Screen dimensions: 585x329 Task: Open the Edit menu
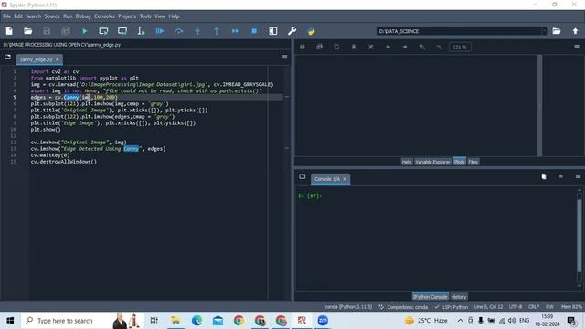[18, 16]
